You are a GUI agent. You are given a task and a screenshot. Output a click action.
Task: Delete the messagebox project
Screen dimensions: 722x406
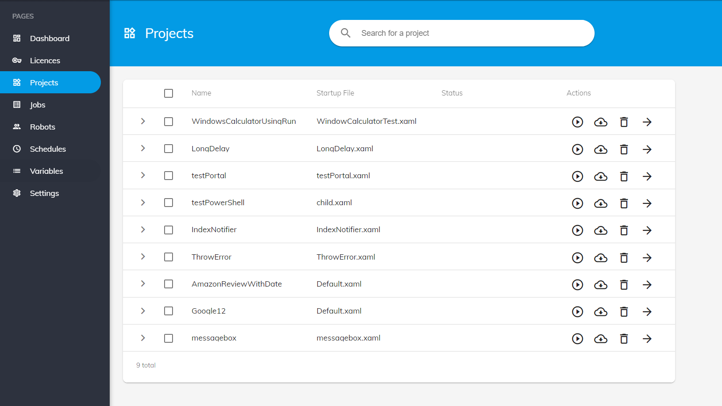click(624, 339)
